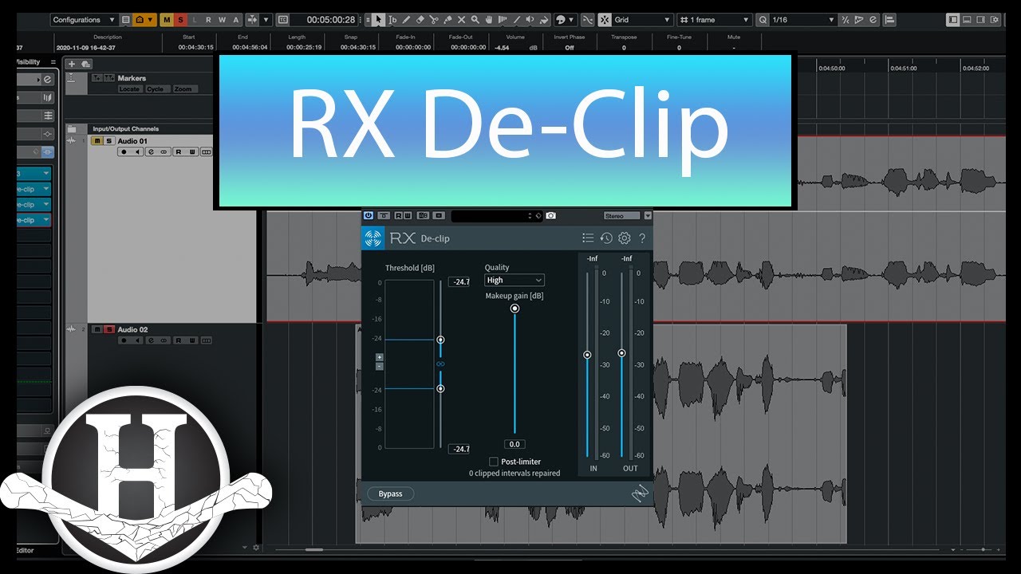Toggle global Mute M button in toolbar

coord(168,20)
